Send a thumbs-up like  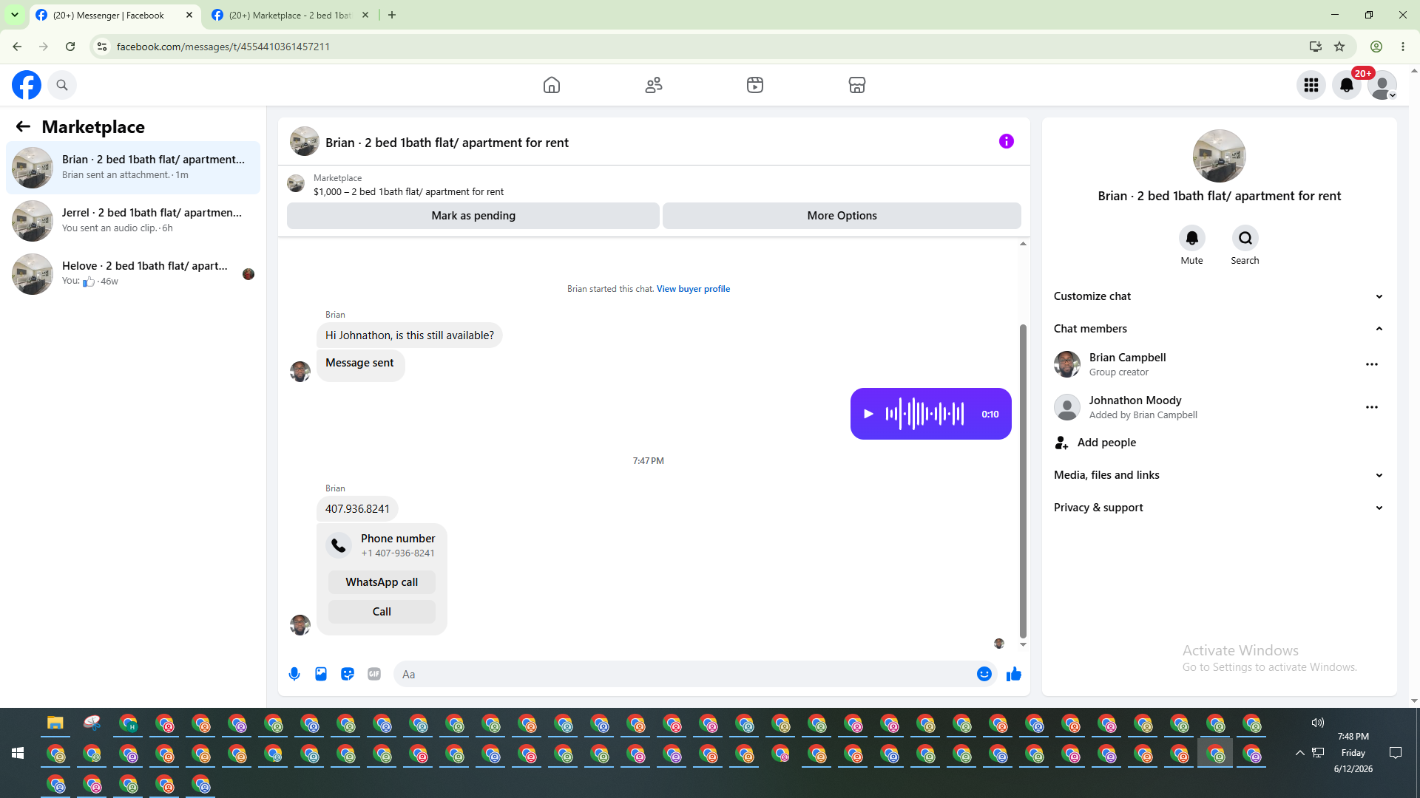pyautogui.click(x=1014, y=674)
